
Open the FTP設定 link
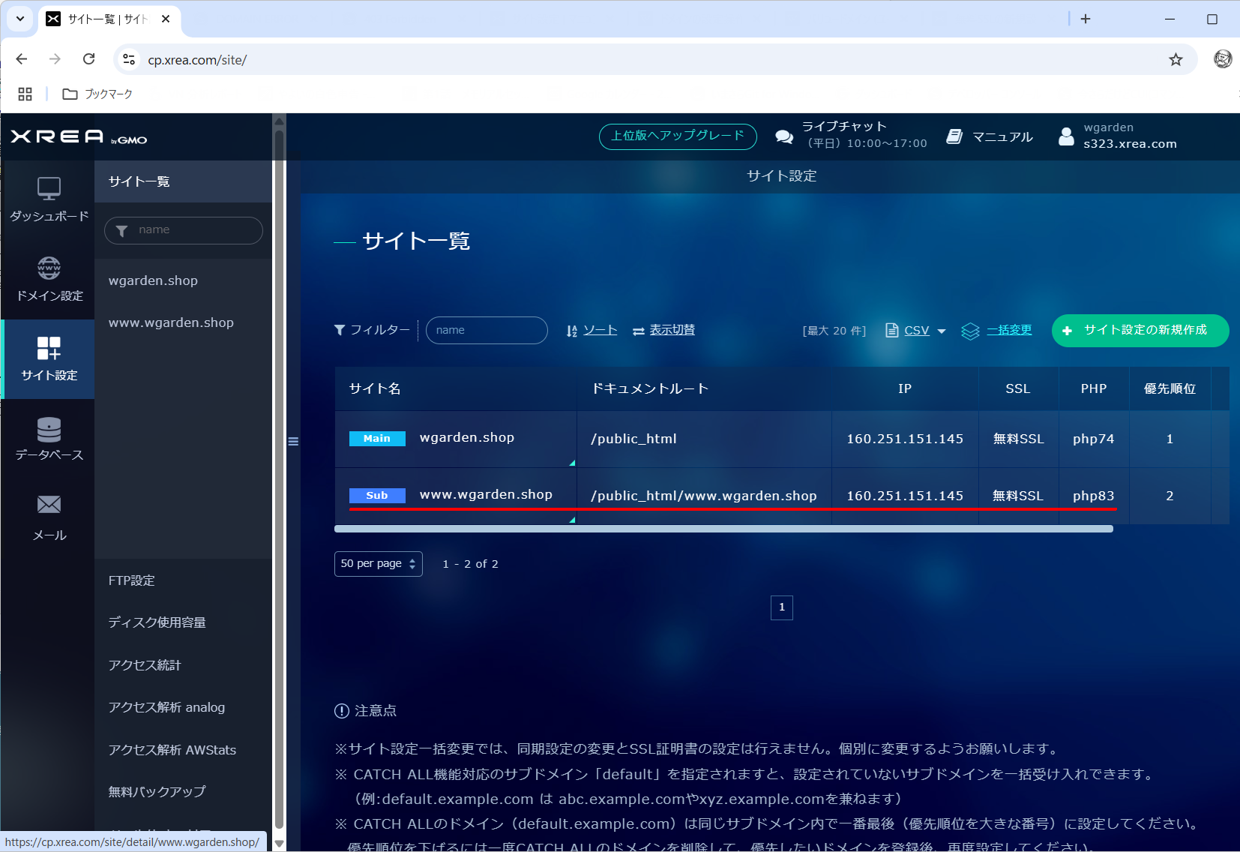131,580
